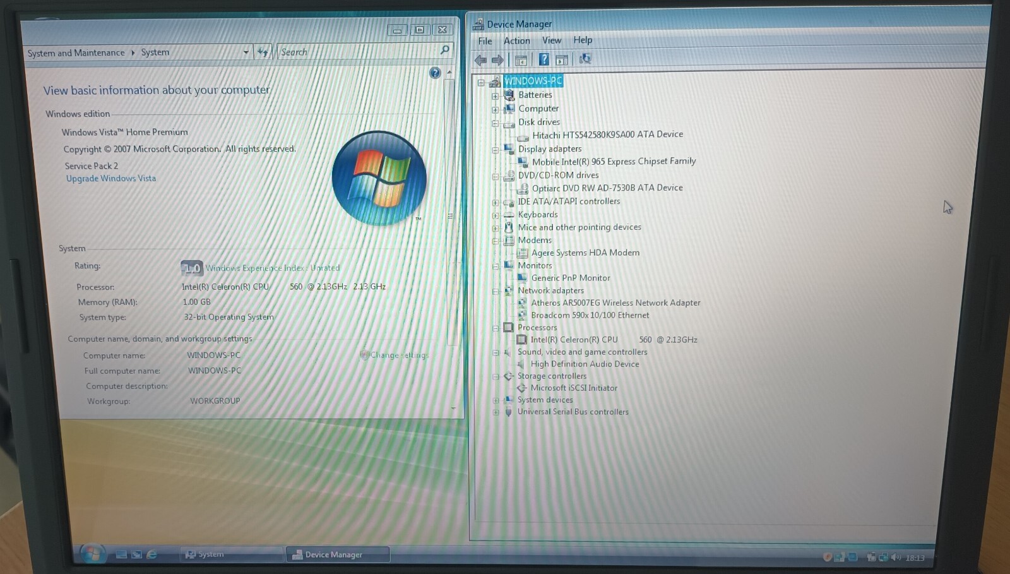Collapse the Disk drives category
Screen dimensions: 1010x574
point(496,123)
